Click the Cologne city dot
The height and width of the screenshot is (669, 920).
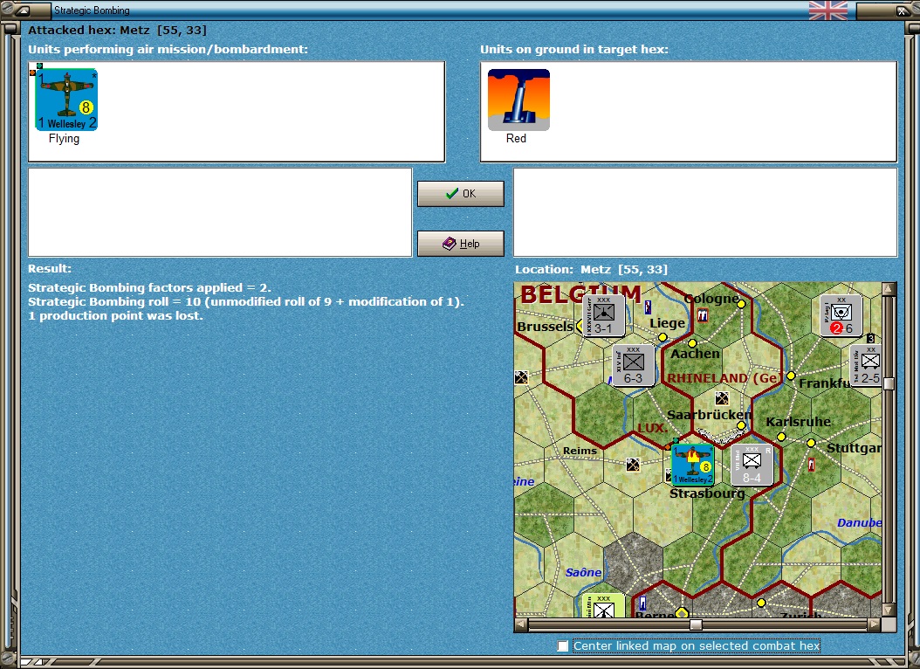[741, 304]
